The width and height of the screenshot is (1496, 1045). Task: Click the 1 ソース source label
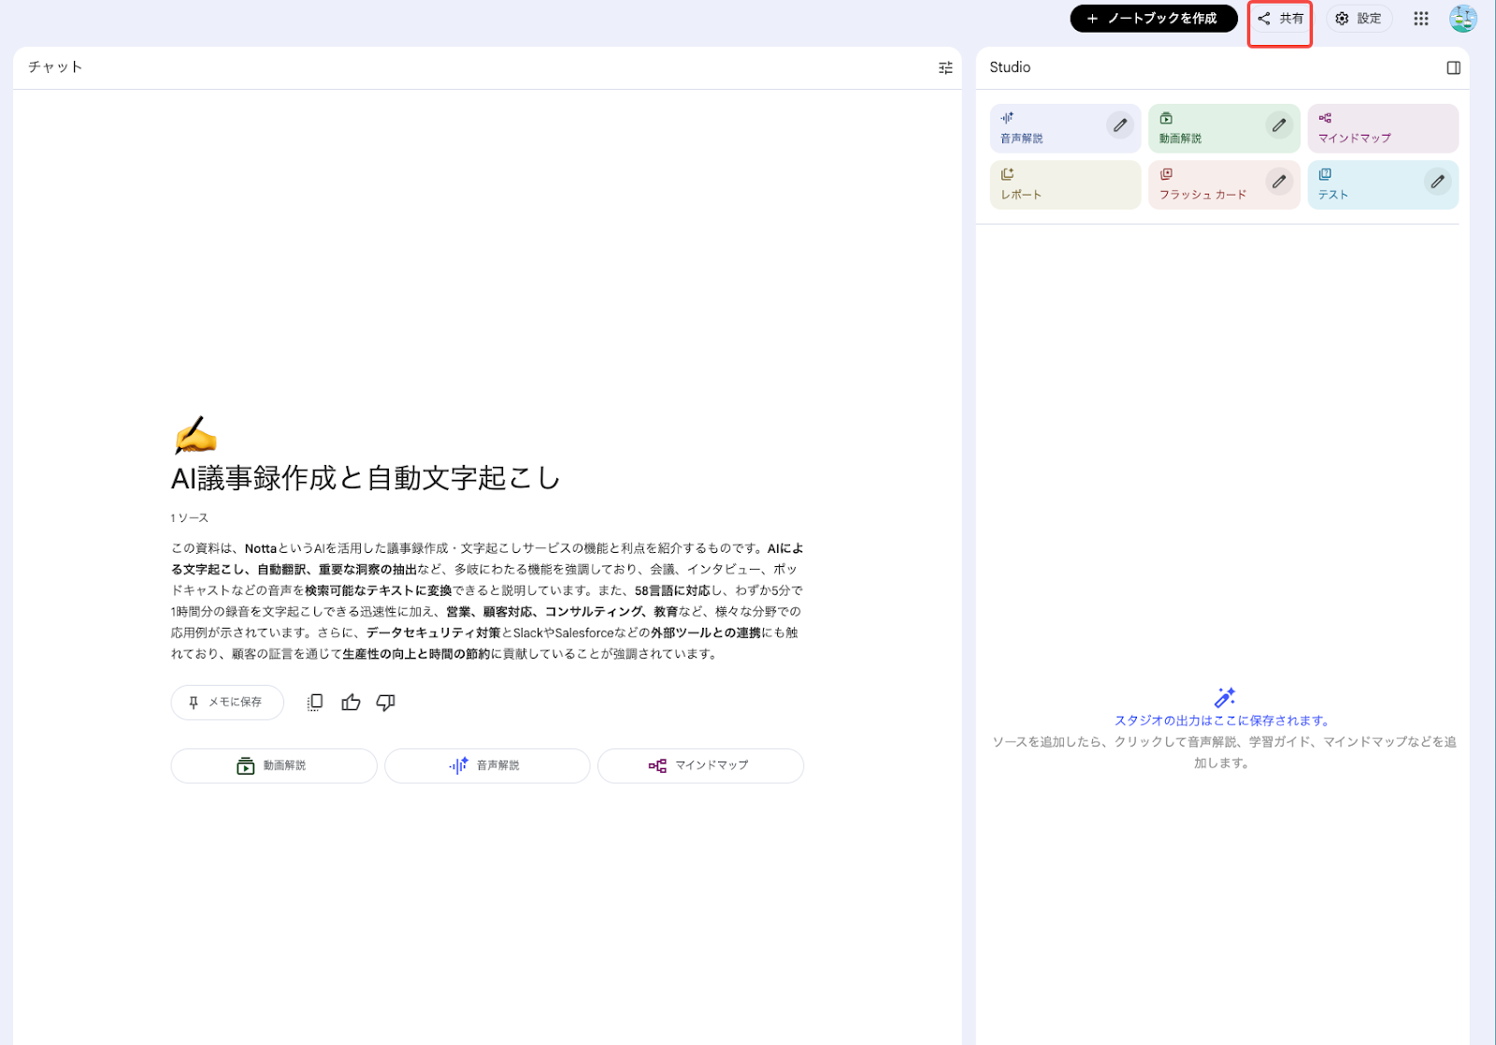coord(188,516)
